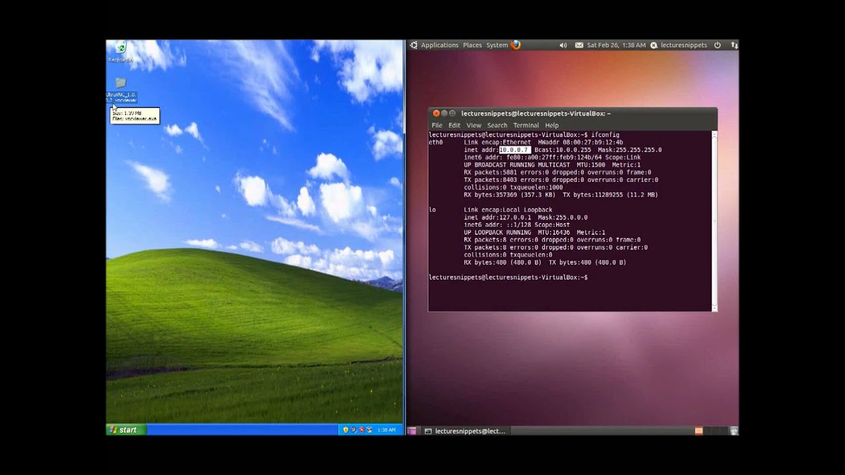Click the HWaddr 08:00:27:b9:12:4b text

pos(580,142)
